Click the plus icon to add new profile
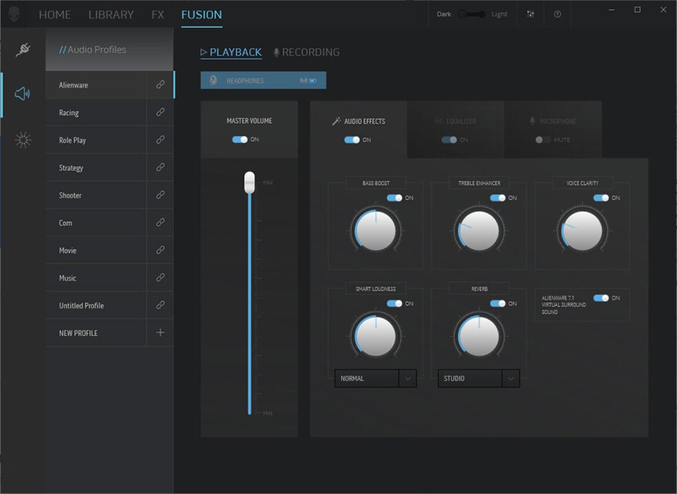 [x=160, y=333]
